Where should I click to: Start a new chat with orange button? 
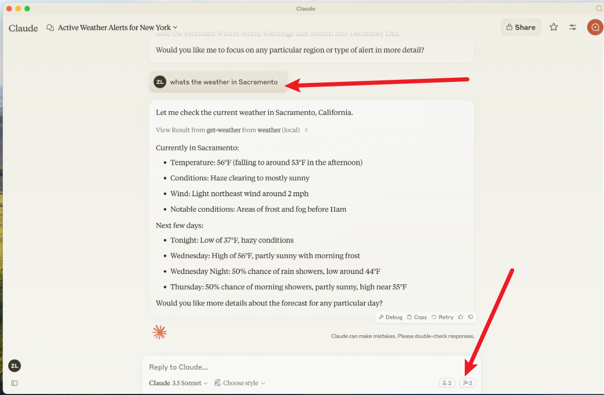[x=595, y=27]
